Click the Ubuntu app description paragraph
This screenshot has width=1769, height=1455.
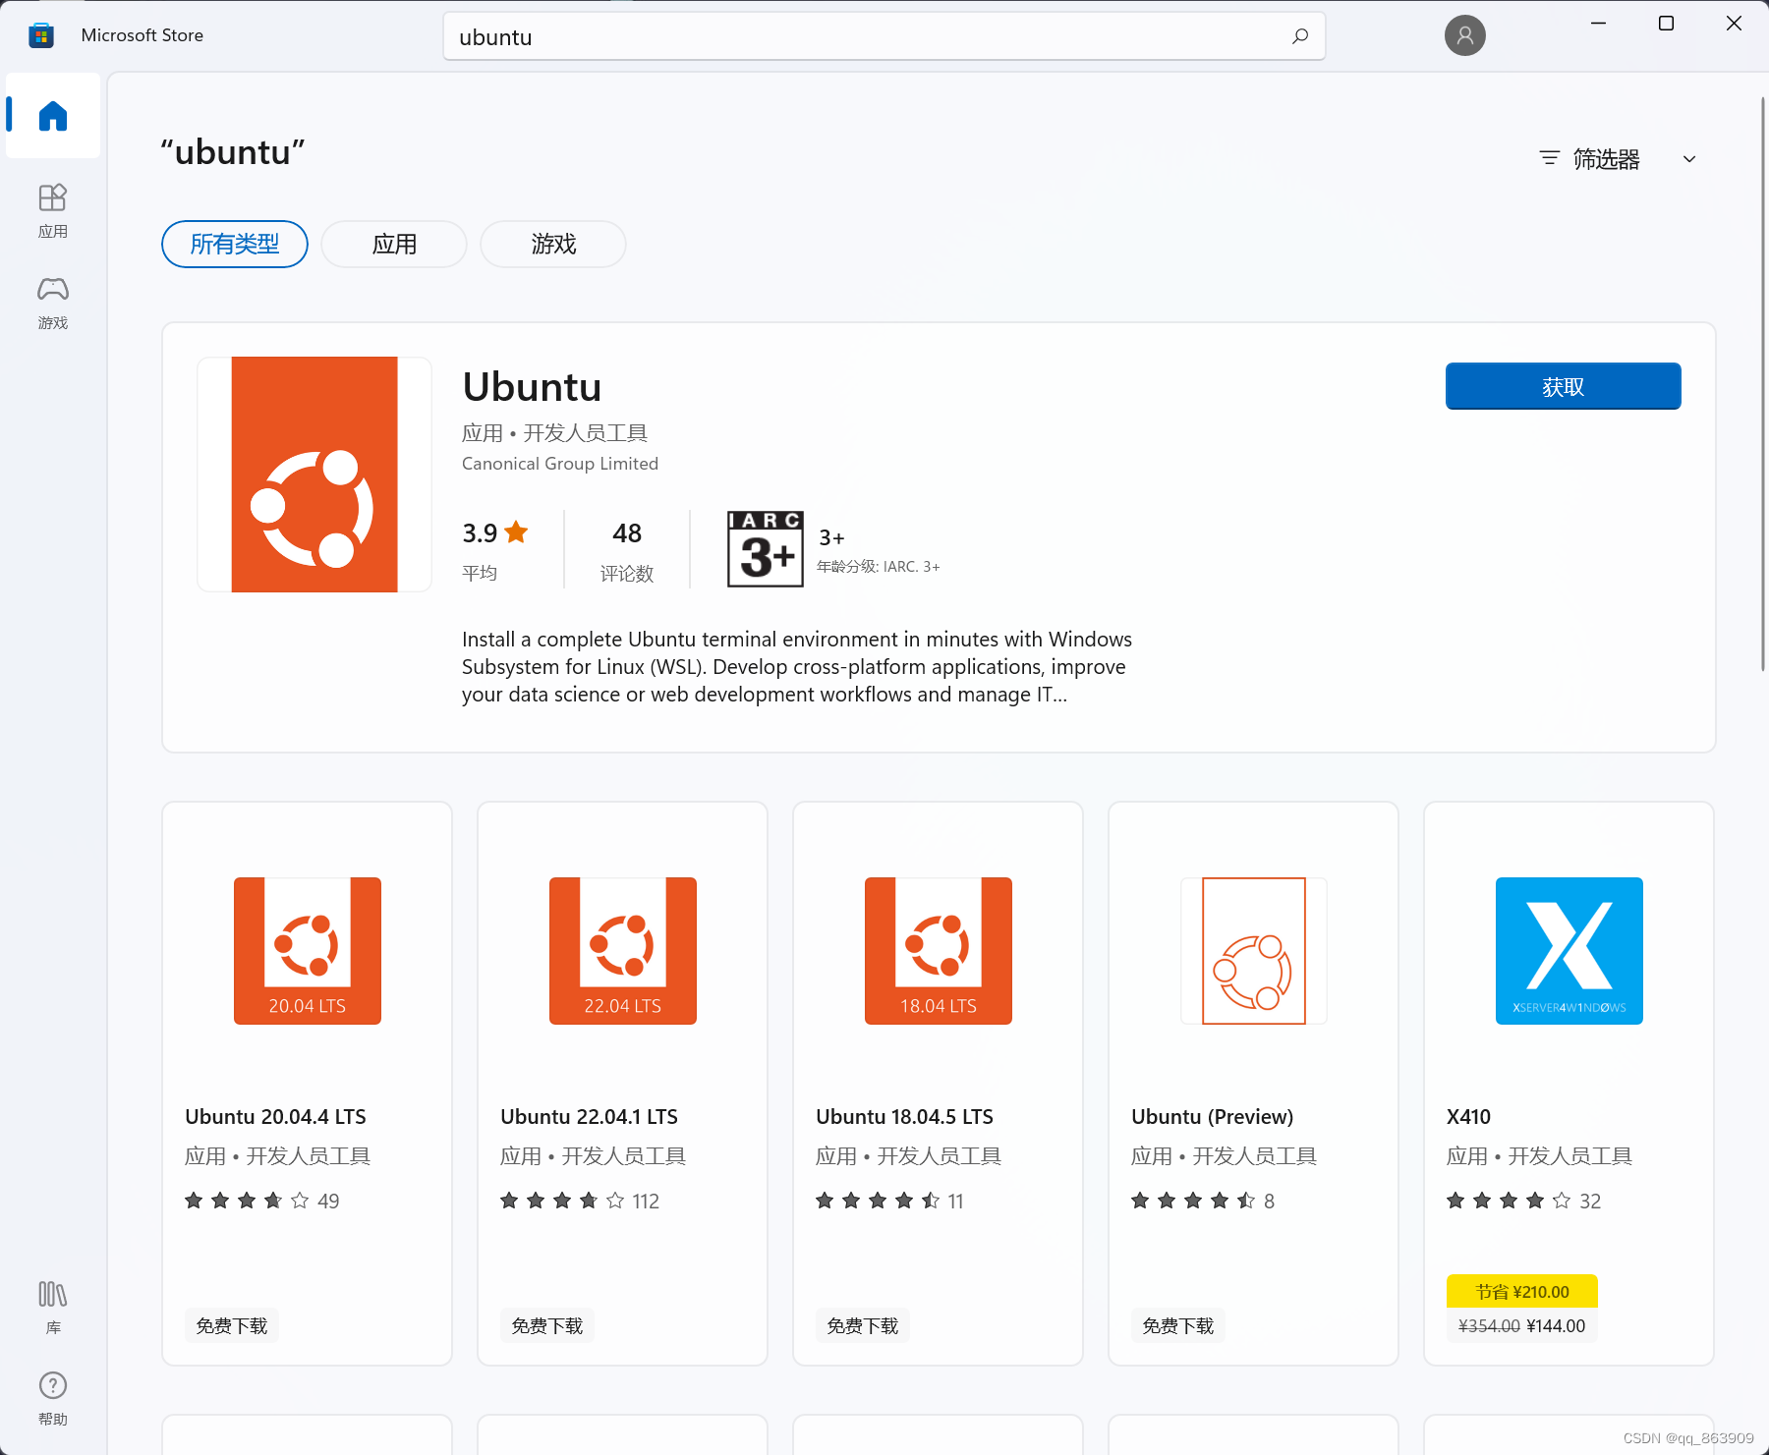pos(797,667)
